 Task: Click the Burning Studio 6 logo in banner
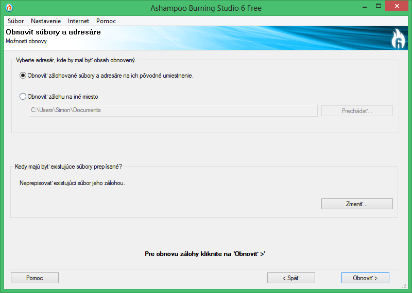(x=398, y=39)
